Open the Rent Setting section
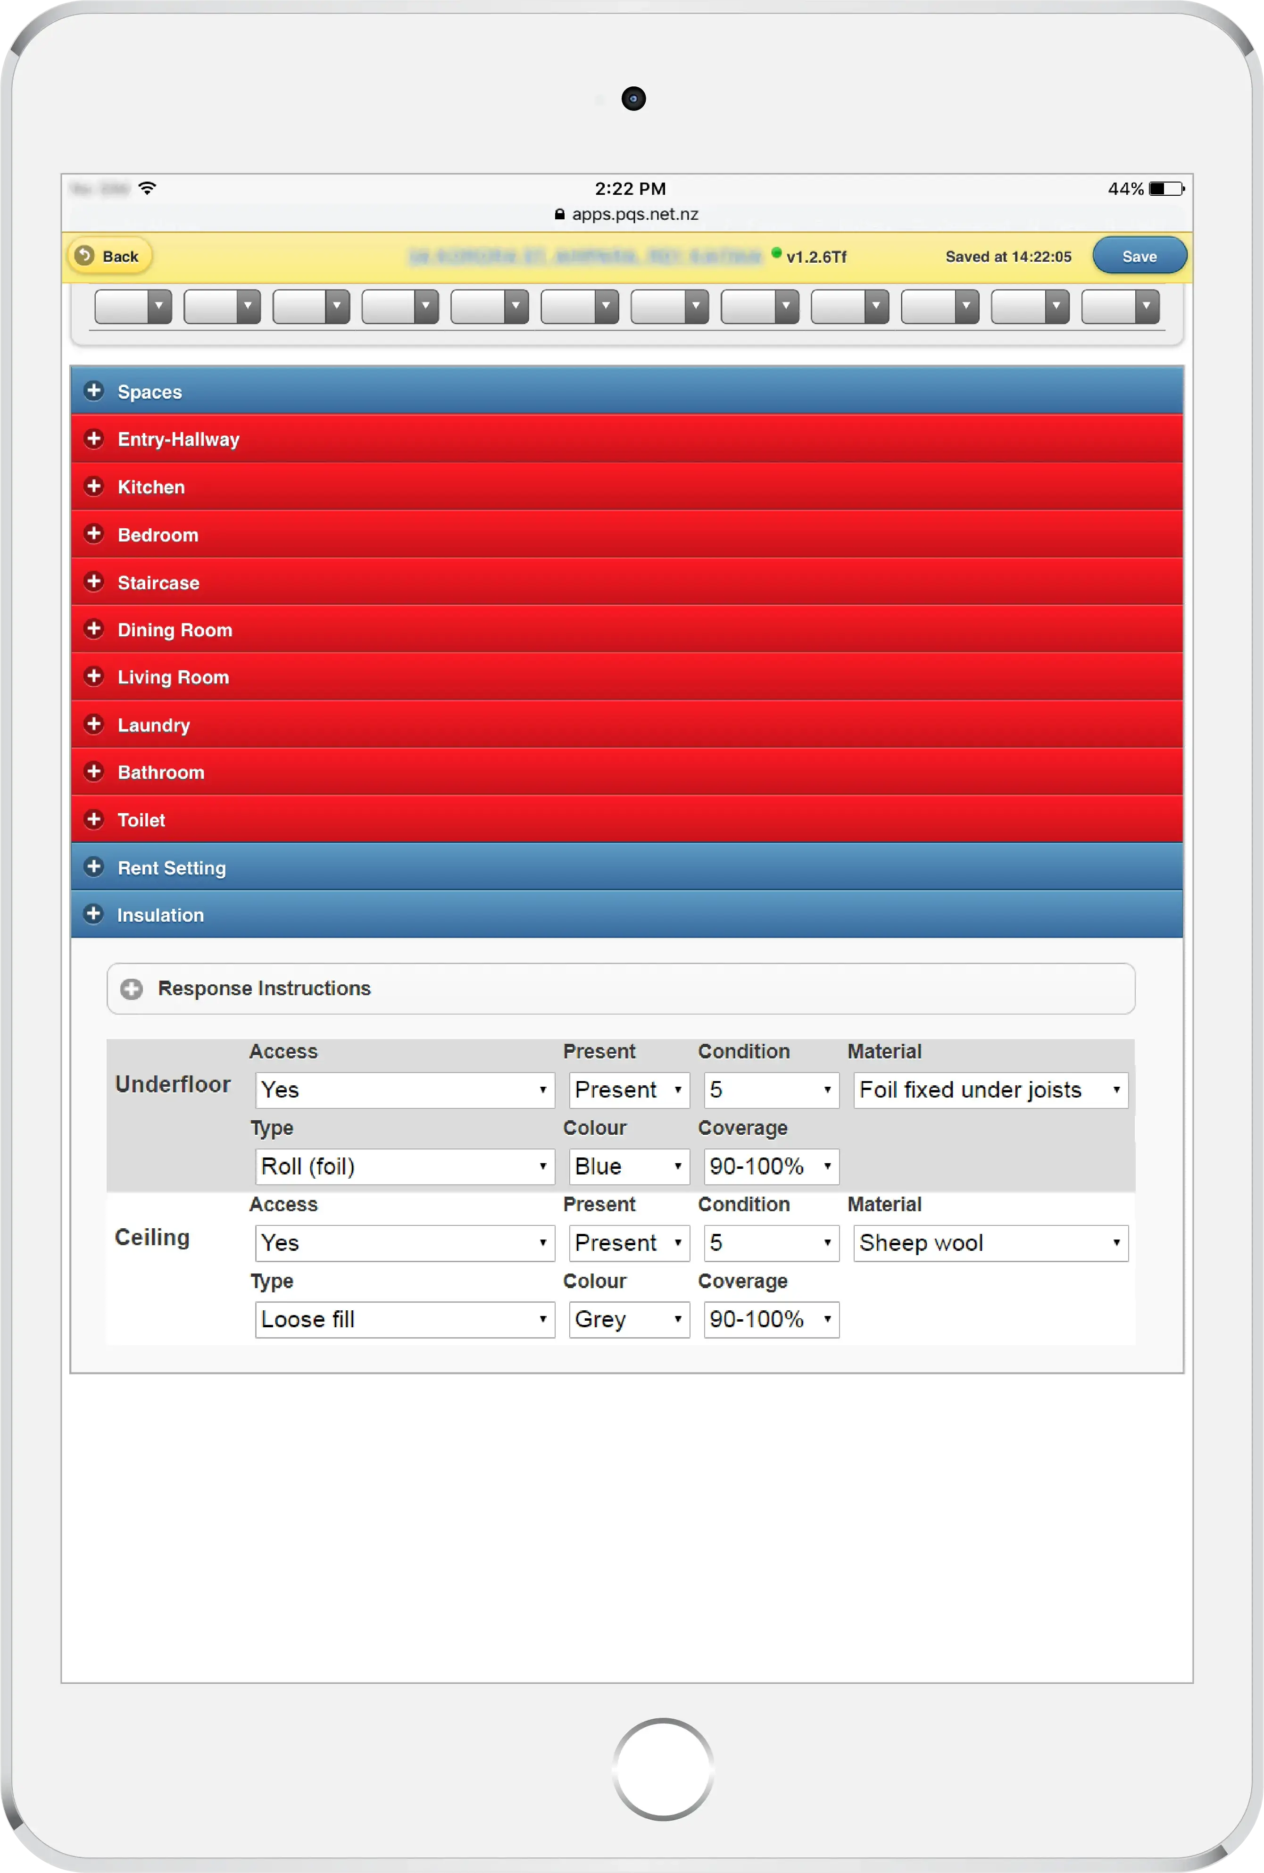The height and width of the screenshot is (1873, 1264). click(172, 868)
